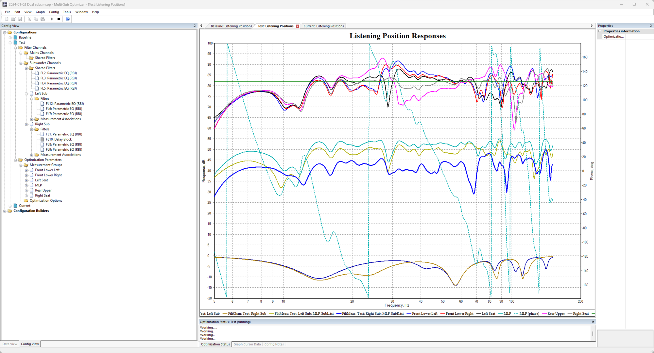Click the Current configuration icon
This screenshot has height=353, width=654.
(x=15, y=206)
